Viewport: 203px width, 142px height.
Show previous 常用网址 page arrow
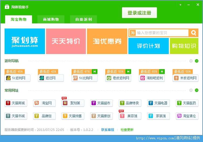click(191, 90)
